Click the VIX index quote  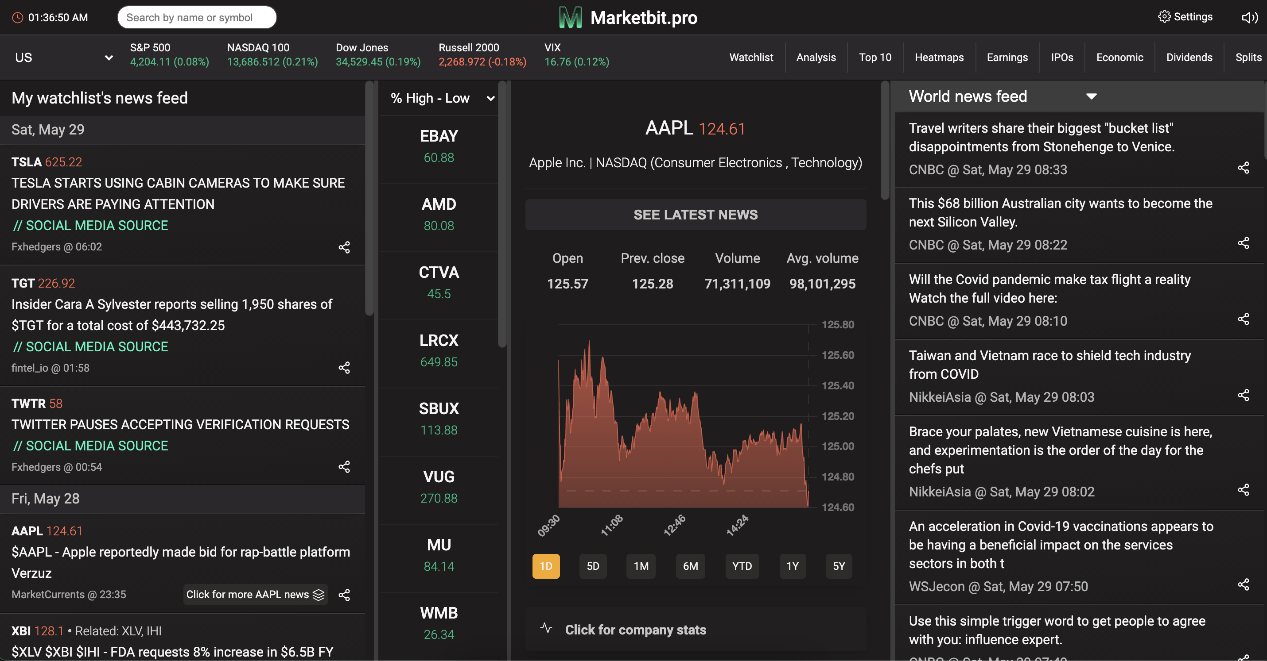point(576,55)
